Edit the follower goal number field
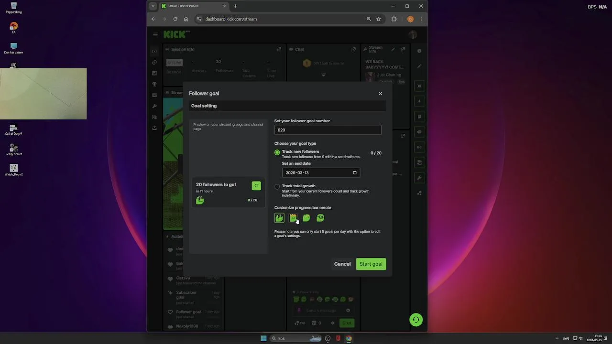 pos(328,130)
